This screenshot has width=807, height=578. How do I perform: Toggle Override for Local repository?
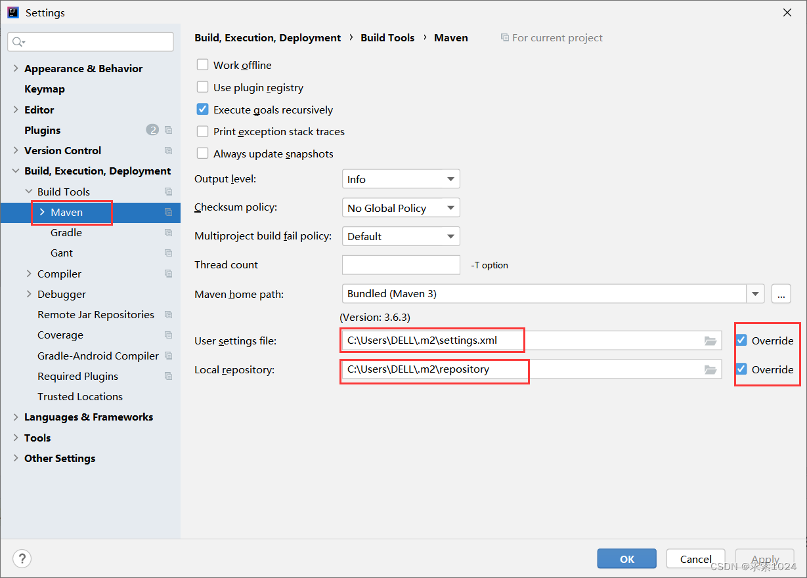click(x=741, y=369)
